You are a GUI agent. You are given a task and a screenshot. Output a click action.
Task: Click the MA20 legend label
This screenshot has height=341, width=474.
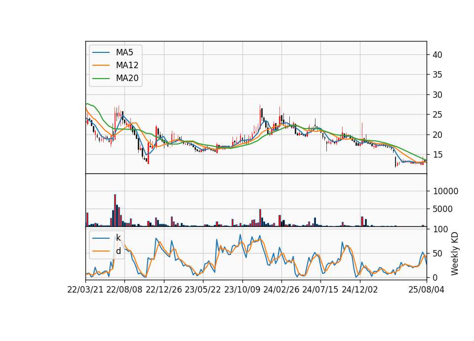[127, 79]
